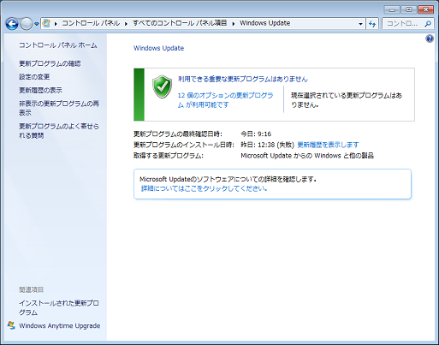Image resolution: width=439 pixels, height=345 pixels.
Task: Click コントロール パネル breadcrumb in address bar
Action: click(91, 23)
